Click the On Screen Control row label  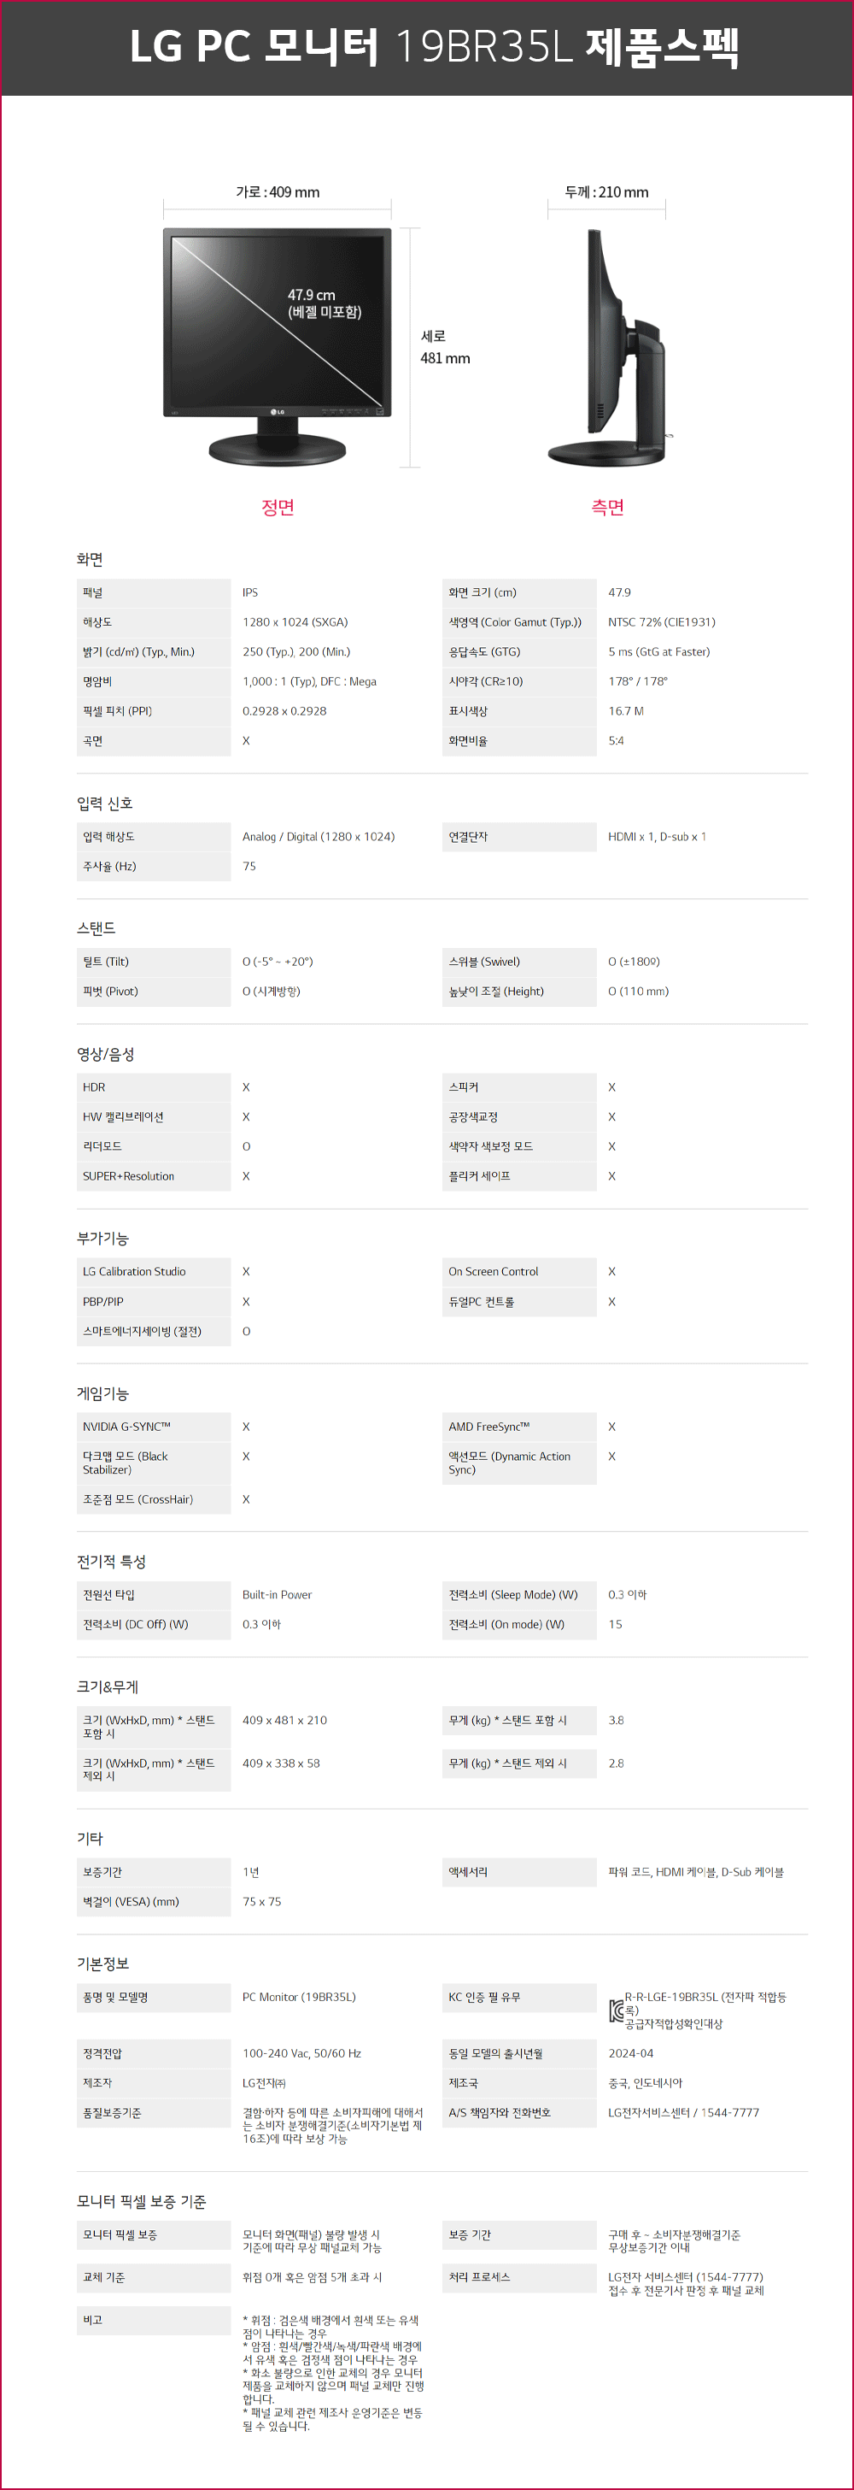pyautogui.click(x=493, y=1271)
